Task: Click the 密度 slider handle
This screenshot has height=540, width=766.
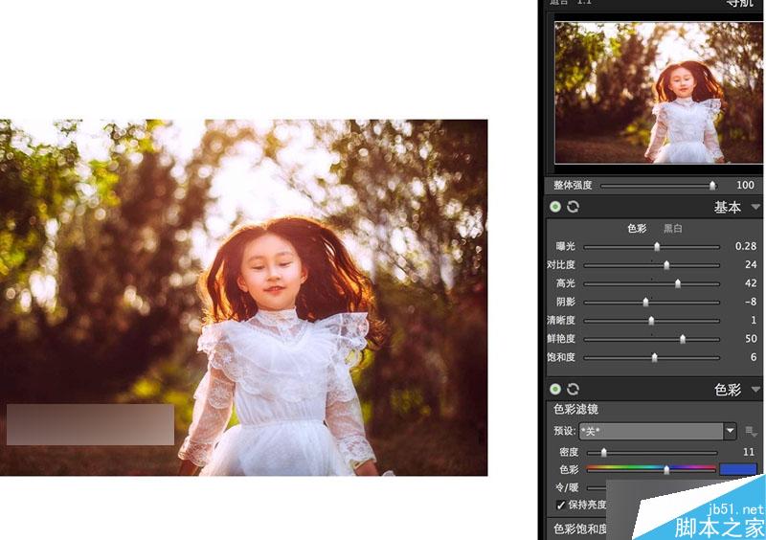Action: [x=604, y=453]
